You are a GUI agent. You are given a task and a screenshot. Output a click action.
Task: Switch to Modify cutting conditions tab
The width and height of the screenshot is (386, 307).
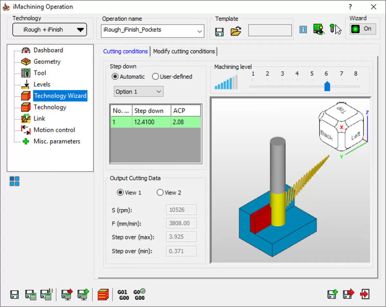[184, 51]
